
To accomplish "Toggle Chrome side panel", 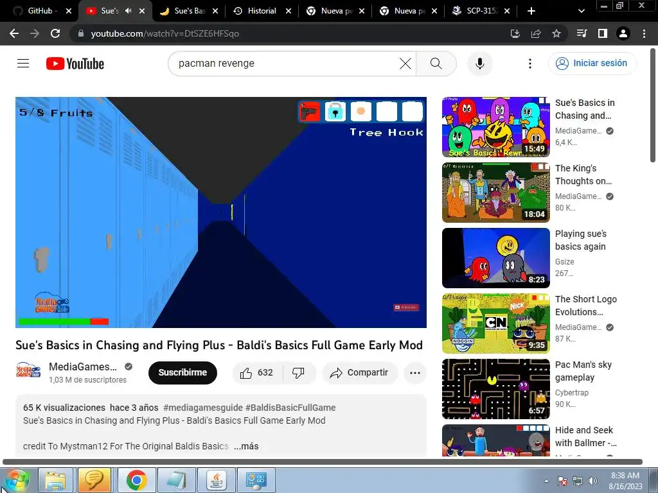I will 603,33.
